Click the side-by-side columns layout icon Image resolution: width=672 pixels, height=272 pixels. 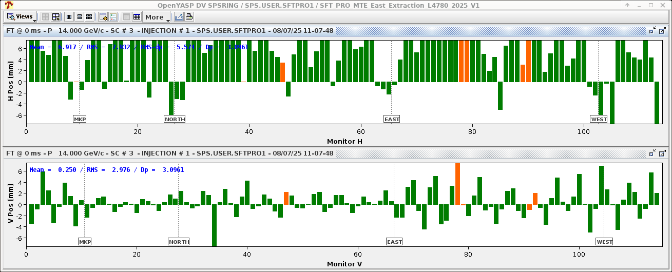tap(69, 17)
